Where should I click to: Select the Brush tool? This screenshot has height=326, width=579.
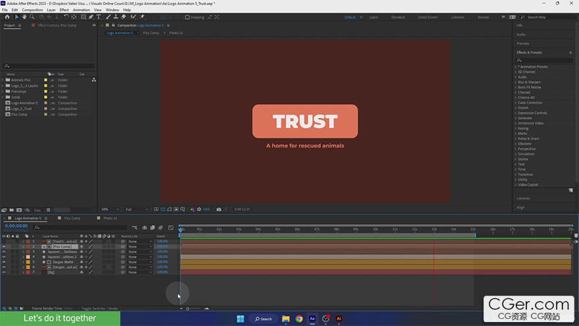click(x=108, y=17)
